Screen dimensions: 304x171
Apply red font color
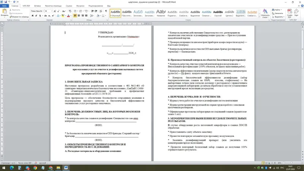click(68, 16)
